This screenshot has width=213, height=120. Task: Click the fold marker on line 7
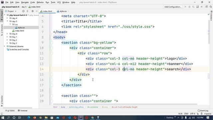tap(52, 32)
